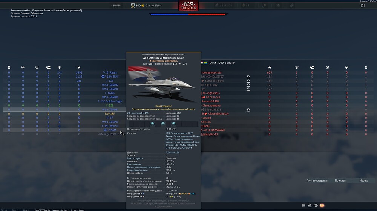Viewport: 377px width, 211px height.
Task: Click the assists icon in left team header
Action: tap(23, 68)
